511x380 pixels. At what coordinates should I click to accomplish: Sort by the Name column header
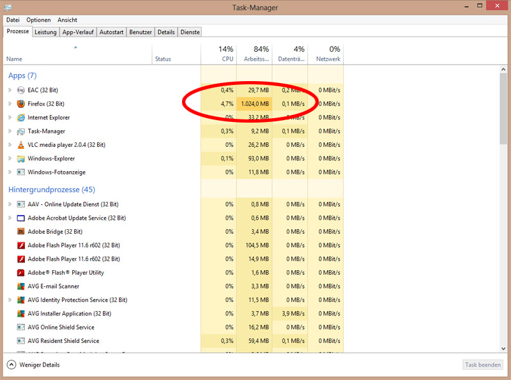(x=77, y=54)
